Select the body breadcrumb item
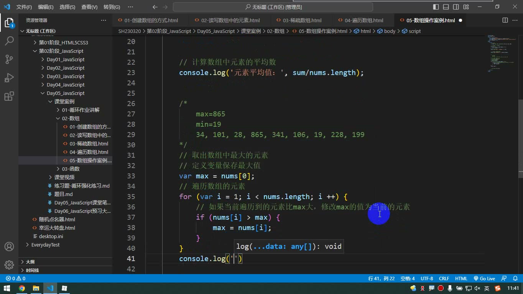 click(386, 31)
